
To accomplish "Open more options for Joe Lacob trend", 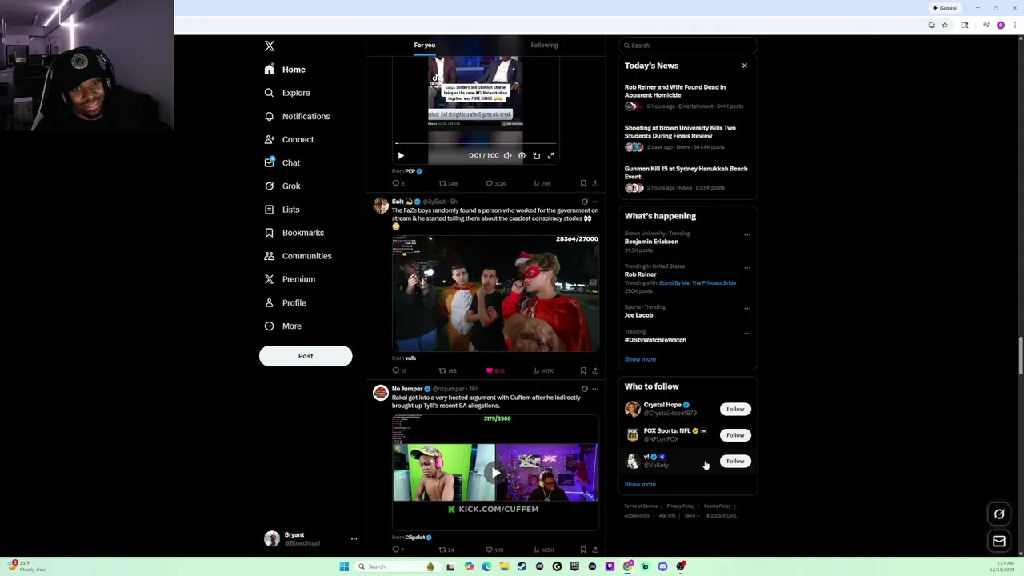I will (747, 308).
